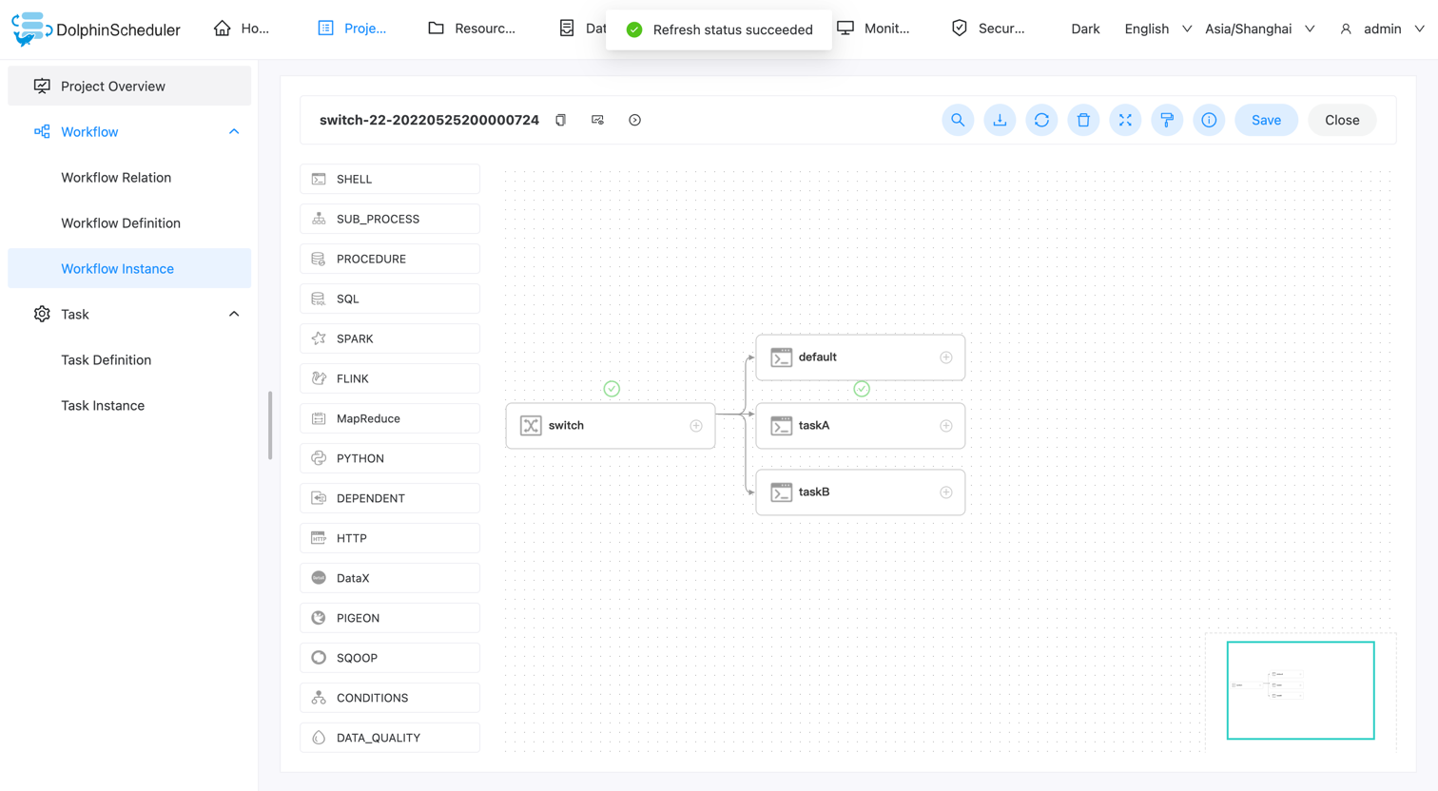The image size is (1438, 791).
Task: Save the workflow instance
Action: pos(1266,120)
